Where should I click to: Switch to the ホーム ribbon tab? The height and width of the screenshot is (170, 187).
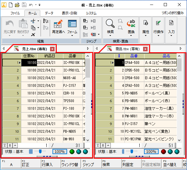click(32, 13)
